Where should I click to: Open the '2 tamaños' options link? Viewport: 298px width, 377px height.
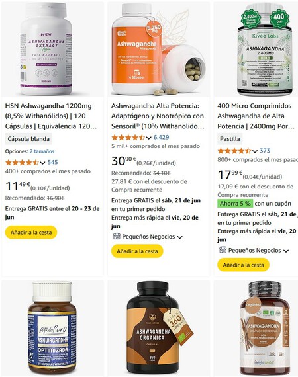(42, 151)
